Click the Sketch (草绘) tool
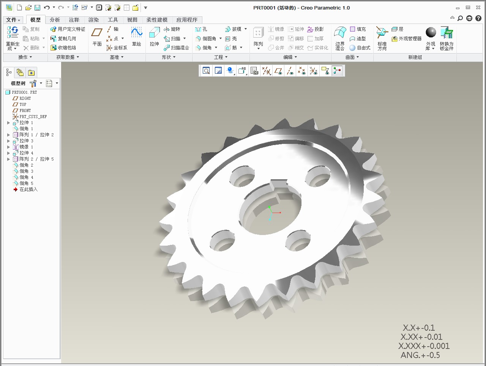486x366 pixels. click(136, 37)
